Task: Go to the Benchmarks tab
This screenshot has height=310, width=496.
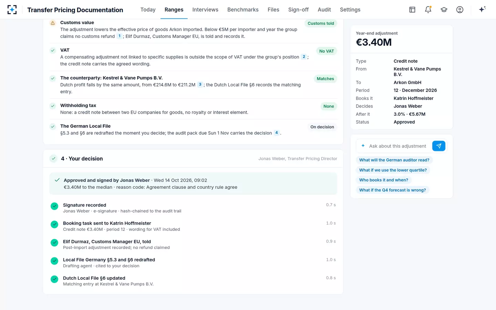Action: pos(243,10)
